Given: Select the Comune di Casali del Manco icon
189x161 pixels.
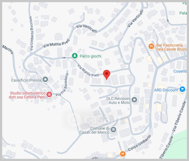Looking at the screenshot, I should [113, 130].
